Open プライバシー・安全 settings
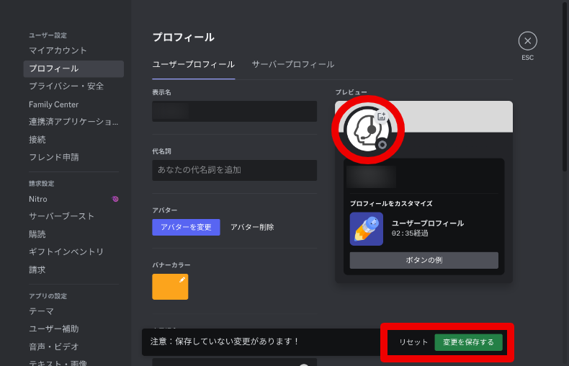This screenshot has width=569, height=366. (x=73, y=86)
